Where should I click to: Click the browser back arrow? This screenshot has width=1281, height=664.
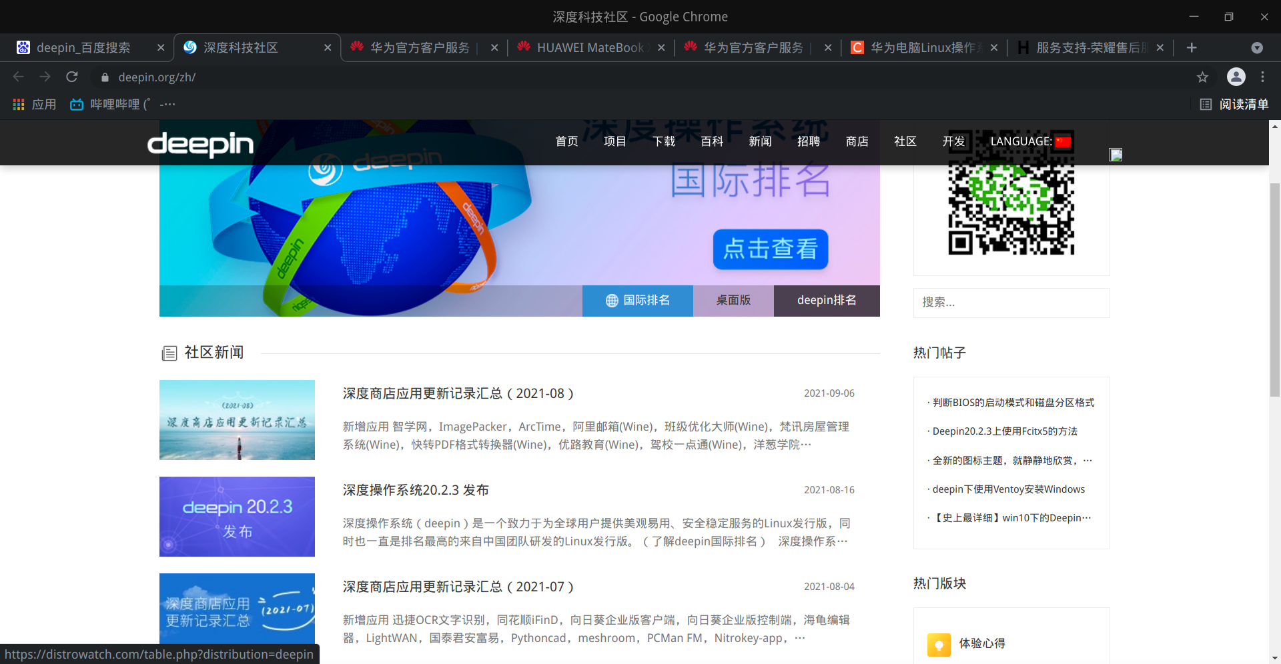click(19, 77)
